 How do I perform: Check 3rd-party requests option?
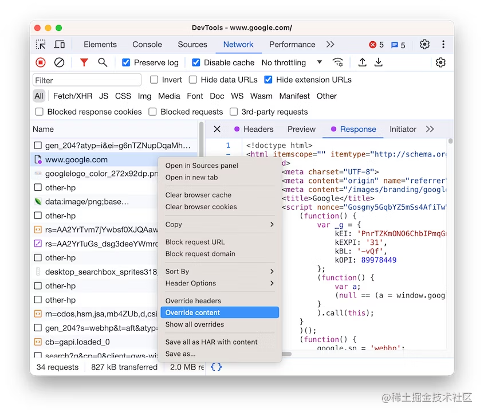point(234,112)
